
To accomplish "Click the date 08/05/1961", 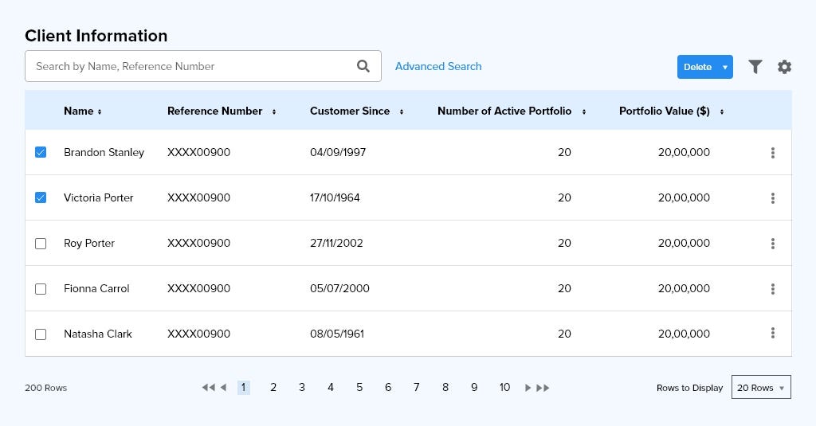I will click(x=337, y=334).
